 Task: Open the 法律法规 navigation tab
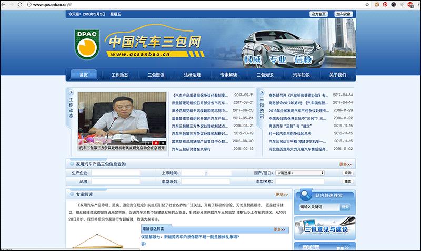pos(192,75)
